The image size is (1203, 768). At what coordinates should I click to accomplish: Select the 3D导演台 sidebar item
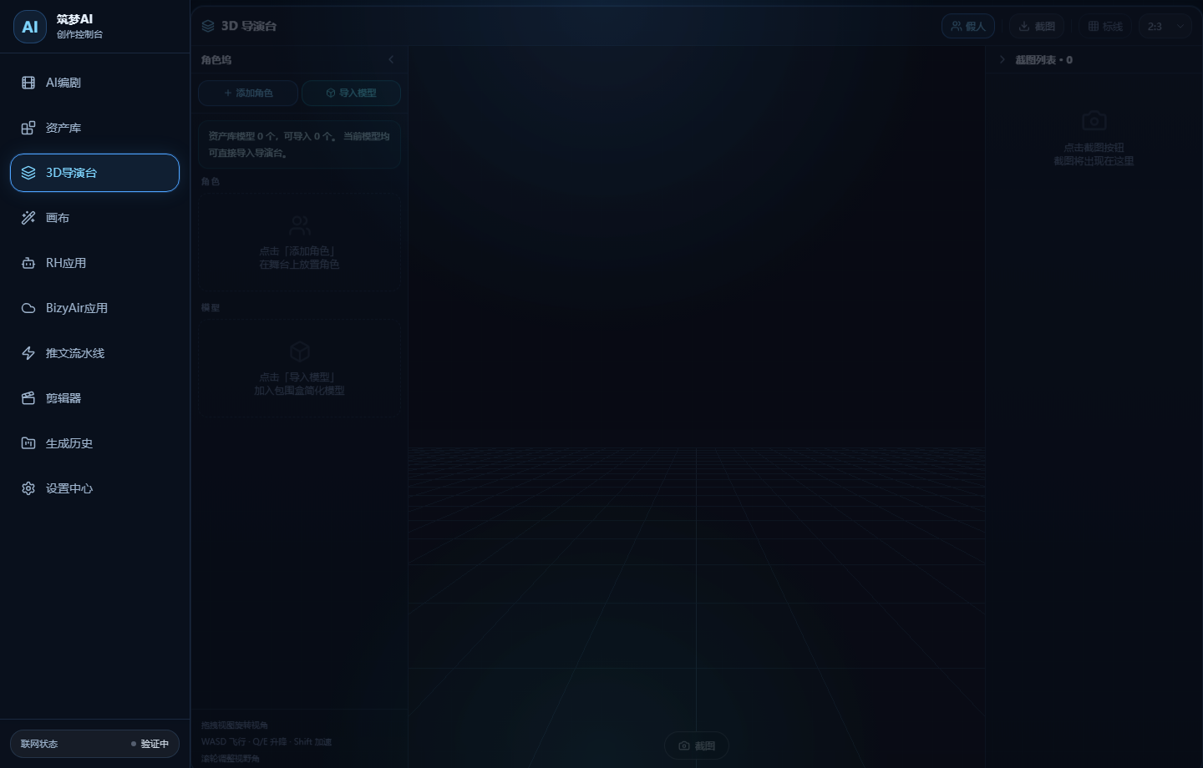[94, 173]
